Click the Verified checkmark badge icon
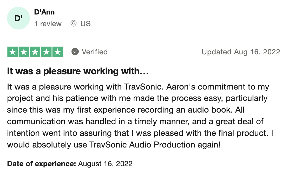 coord(75,52)
